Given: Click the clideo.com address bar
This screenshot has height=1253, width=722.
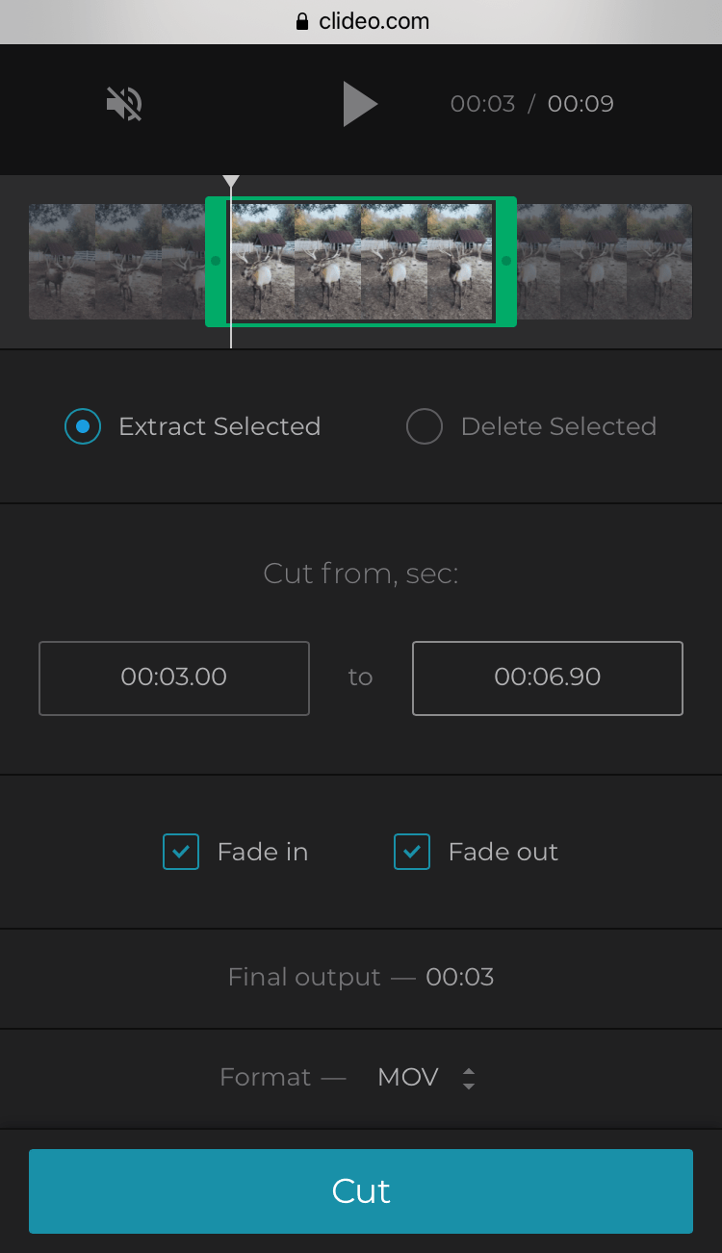Looking at the screenshot, I should pyautogui.click(x=374, y=20).
